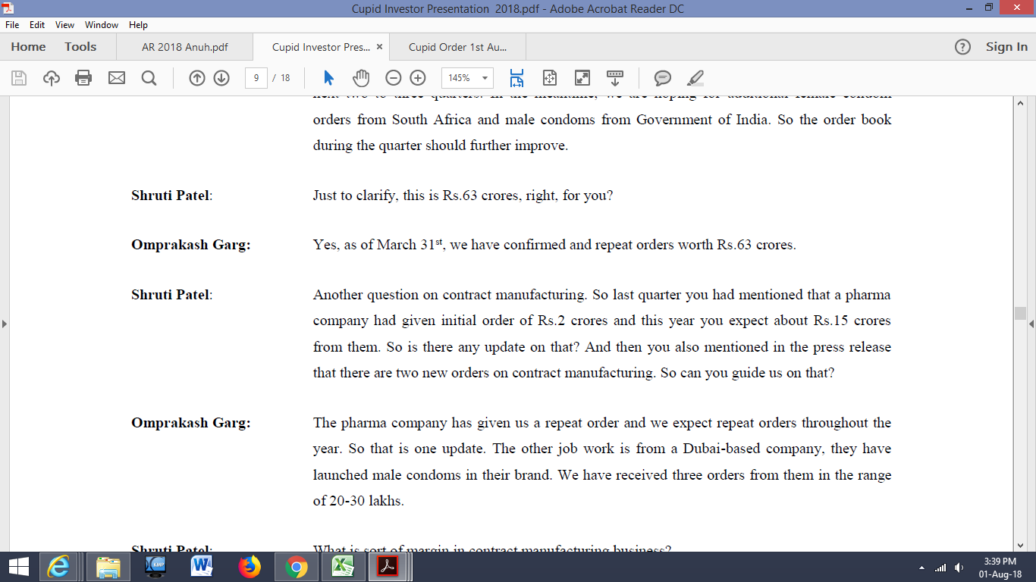Zoom in with the plus button

pyautogui.click(x=418, y=78)
